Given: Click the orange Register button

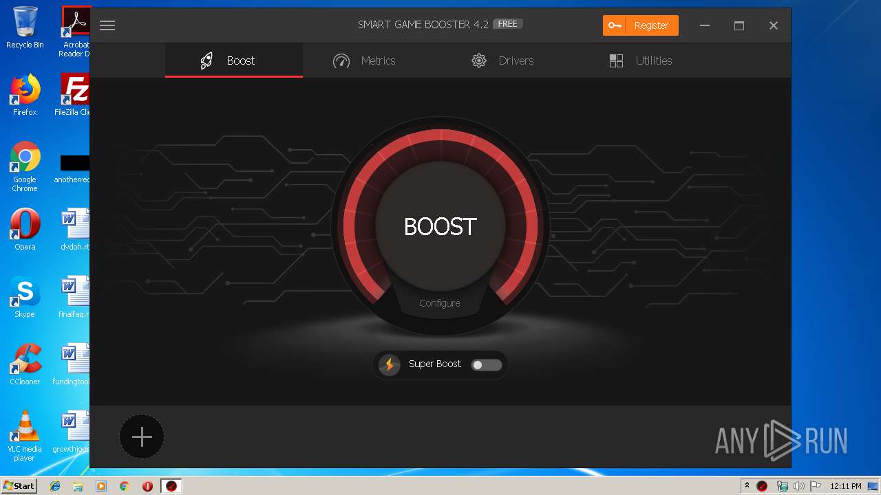Looking at the screenshot, I should click(x=641, y=25).
